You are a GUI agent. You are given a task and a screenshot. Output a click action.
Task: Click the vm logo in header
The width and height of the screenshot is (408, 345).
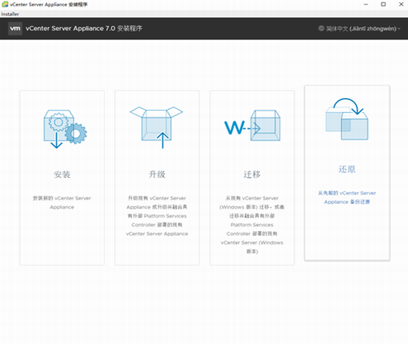click(x=15, y=28)
